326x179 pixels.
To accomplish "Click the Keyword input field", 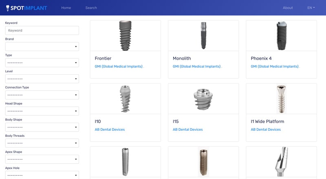I will [42, 30].
